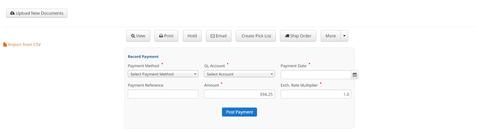Select the Exch. Rate Multiplier field

[x=316, y=94]
